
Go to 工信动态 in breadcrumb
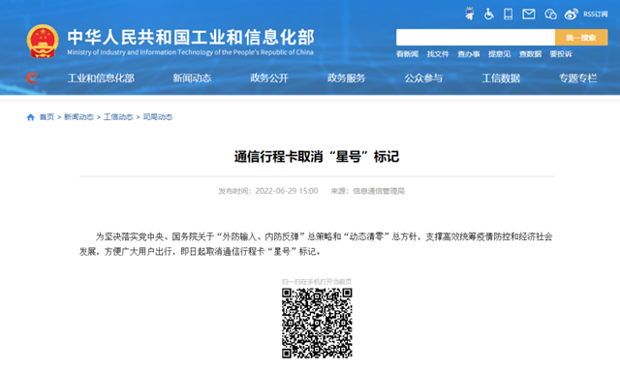point(118,117)
